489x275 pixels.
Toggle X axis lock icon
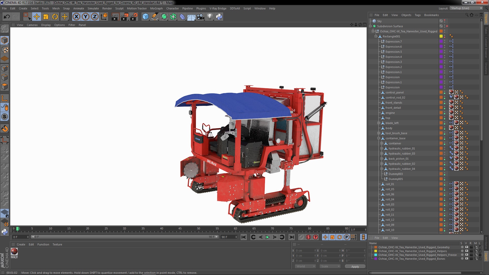(76, 17)
